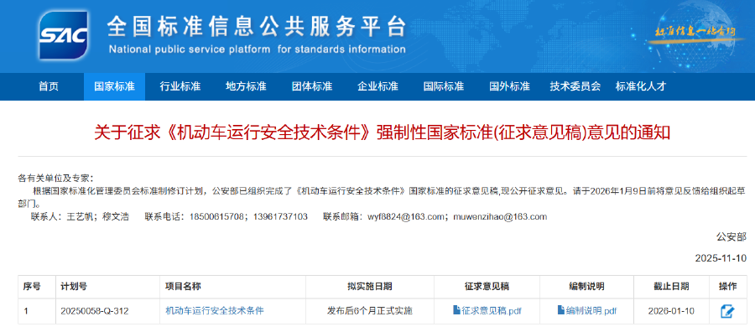755x332 pixels.
Task: Open the 国外标准 tab
Action: click(510, 86)
